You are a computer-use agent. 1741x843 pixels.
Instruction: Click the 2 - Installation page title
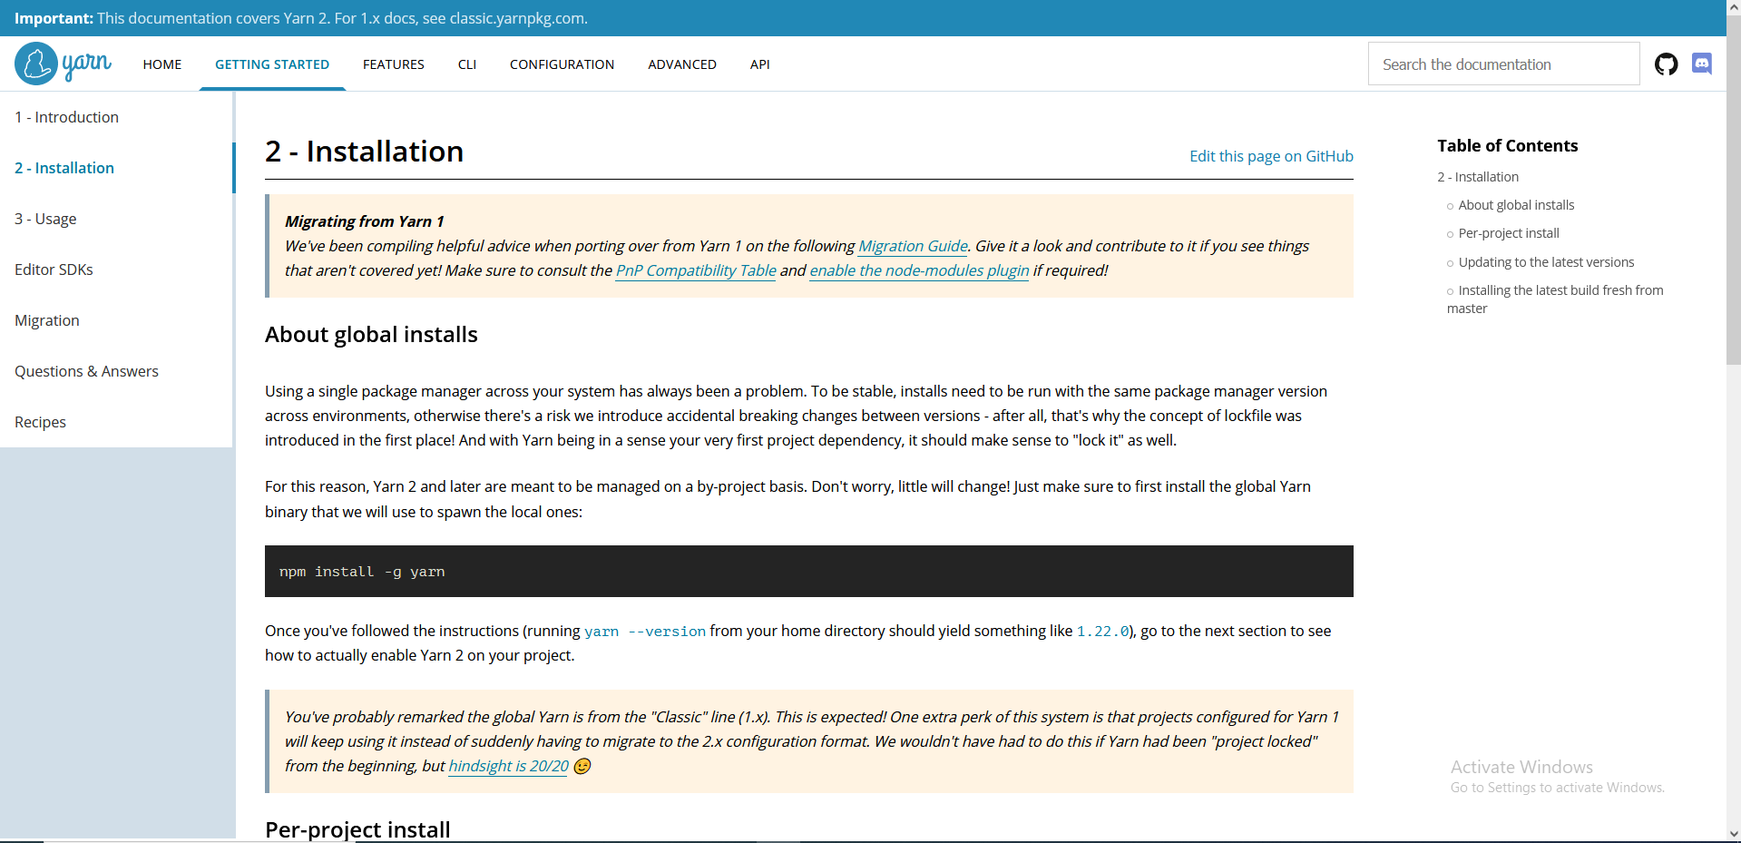click(364, 152)
